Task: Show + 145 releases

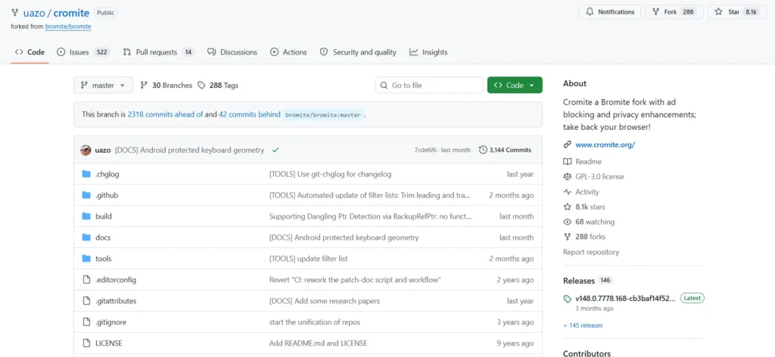Action: (583, 325)
